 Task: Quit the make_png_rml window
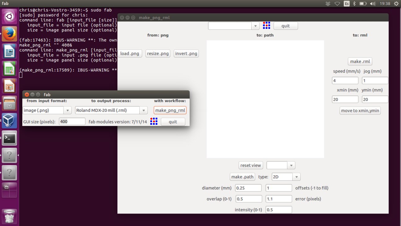pos(286,26)
